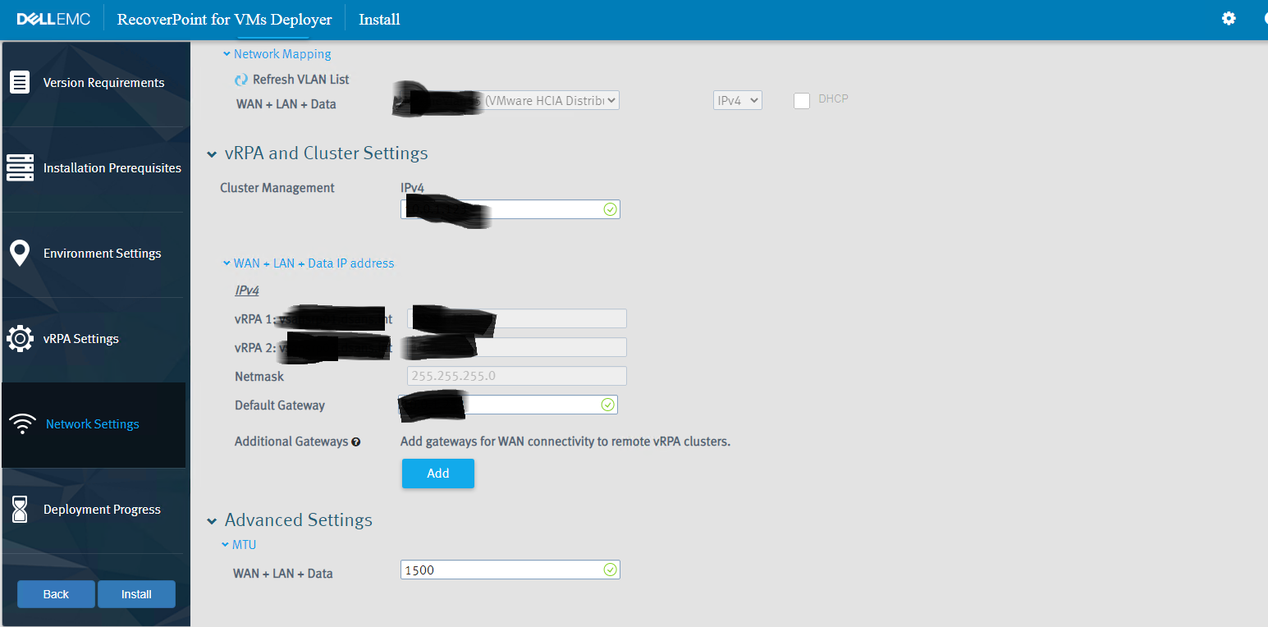Click the Cluster Management label
Viewport: 1268px width, 627px height.
(277, 188)
